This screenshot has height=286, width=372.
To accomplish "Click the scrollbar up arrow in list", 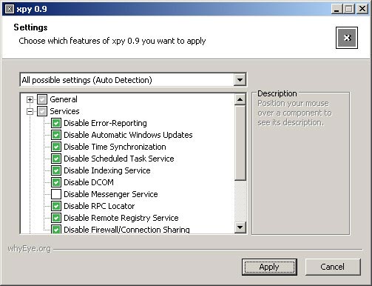I will click(x=240, y=99).
